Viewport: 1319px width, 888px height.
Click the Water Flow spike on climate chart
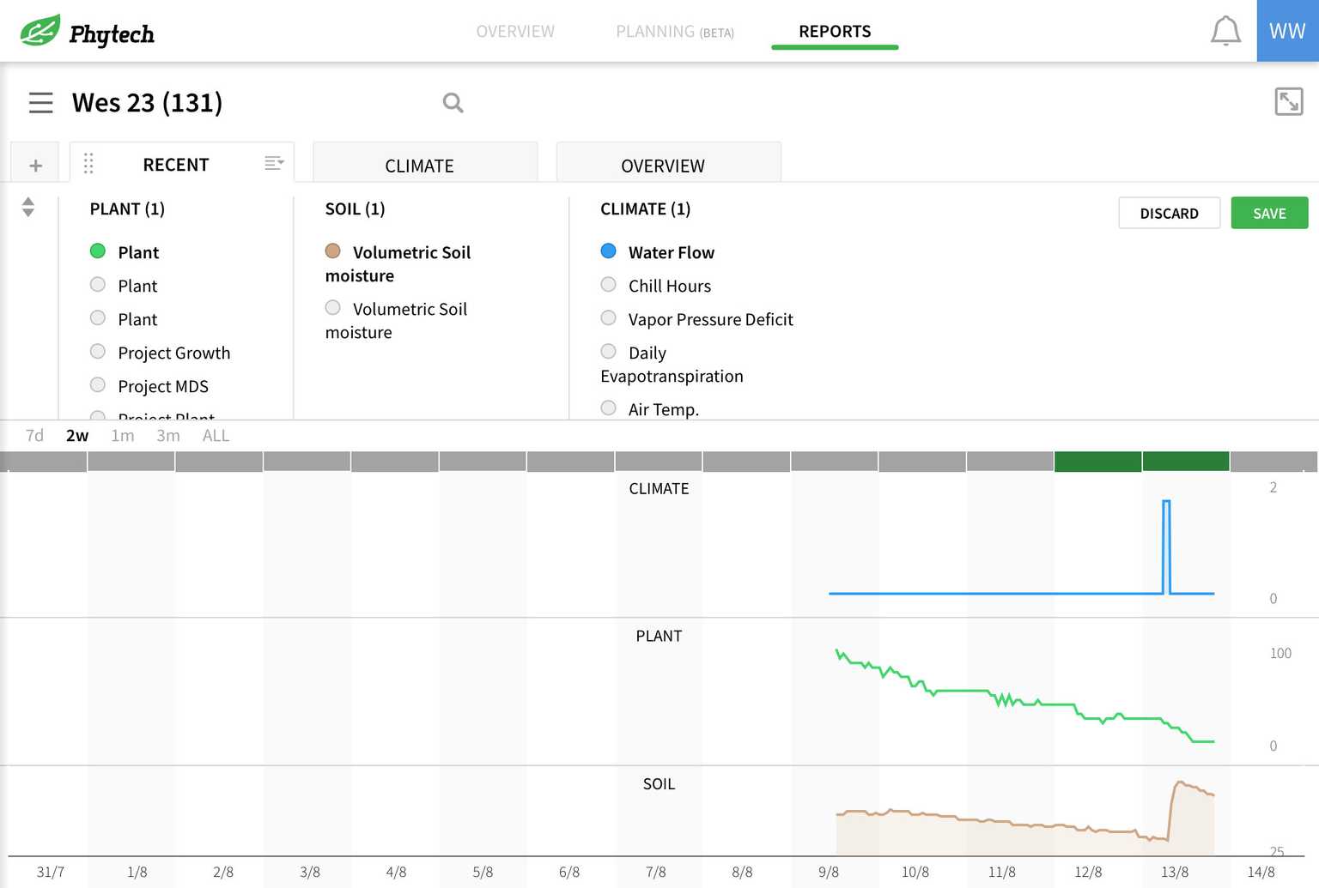(1166, 545)
